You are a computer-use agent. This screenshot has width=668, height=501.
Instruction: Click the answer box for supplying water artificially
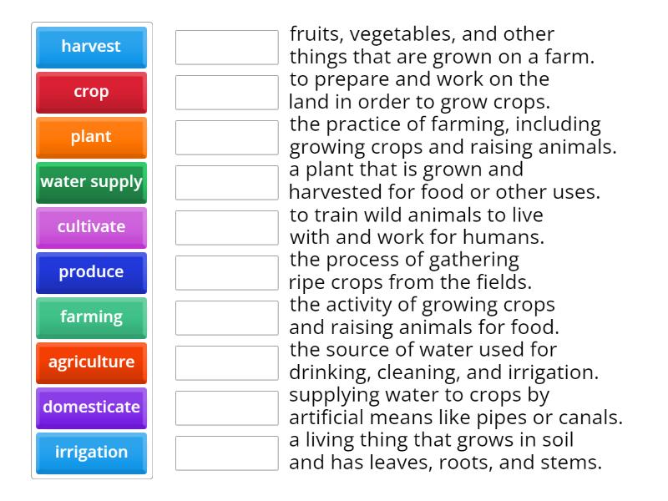[x=225, y=408]
